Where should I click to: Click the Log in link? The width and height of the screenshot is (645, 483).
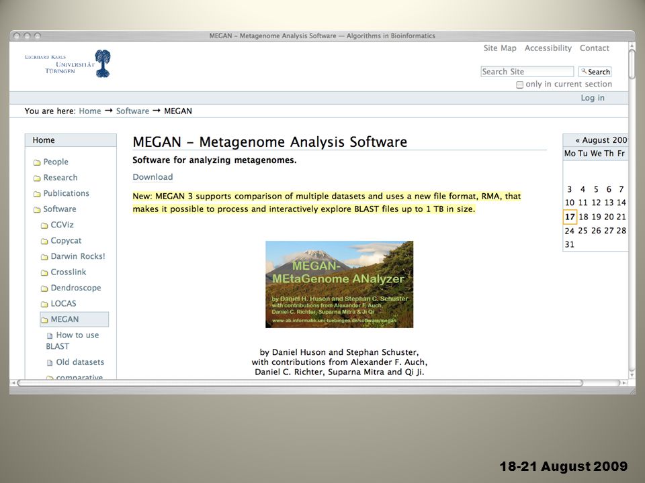click(593, 98)
